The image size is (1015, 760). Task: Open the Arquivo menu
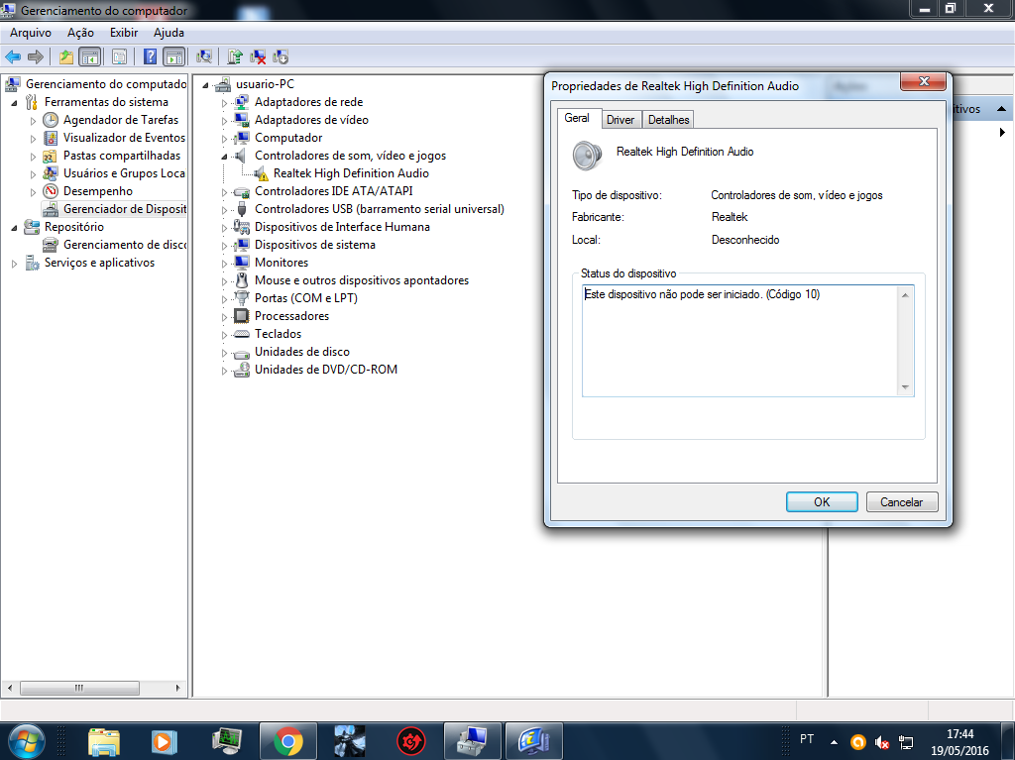[31, 33]
